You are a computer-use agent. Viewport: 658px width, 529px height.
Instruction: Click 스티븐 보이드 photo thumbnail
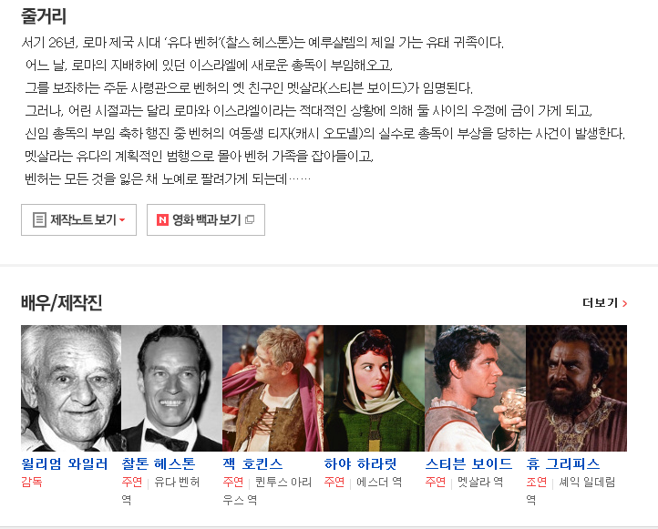click(x=476, y=388)
